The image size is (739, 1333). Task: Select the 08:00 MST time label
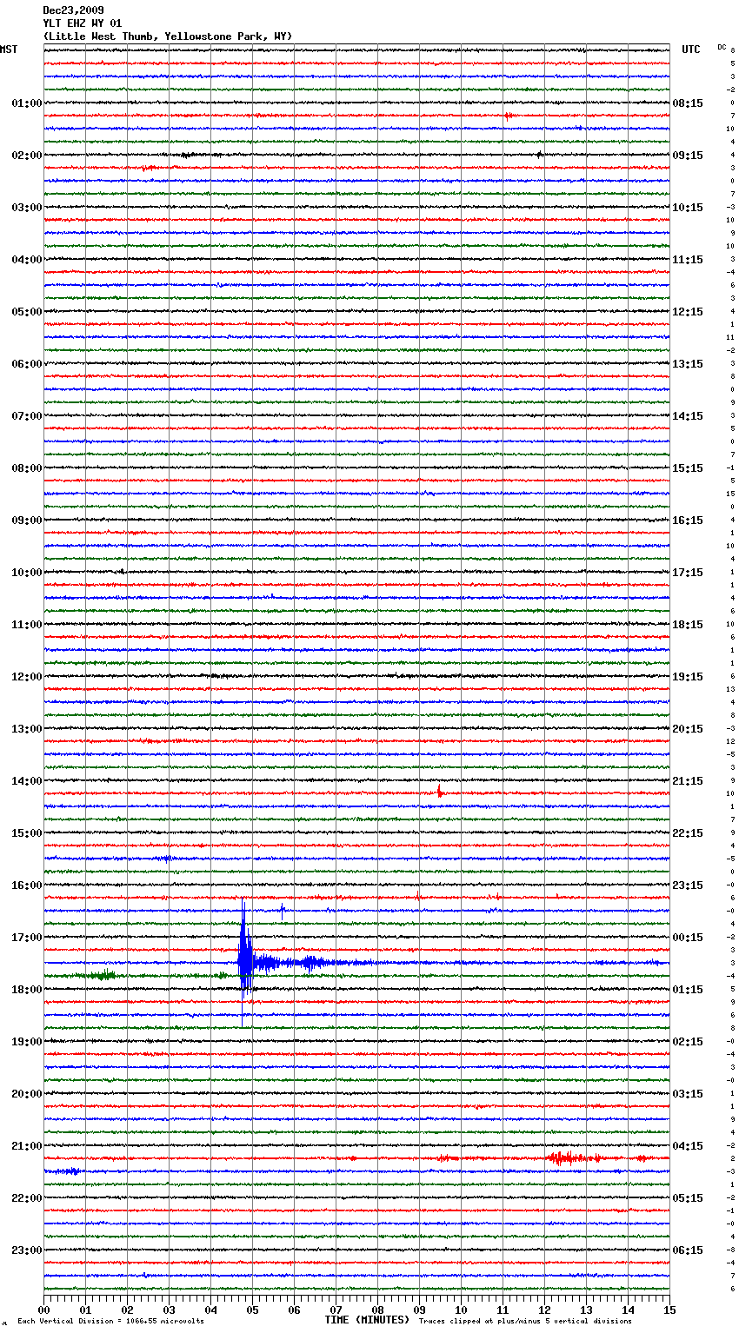(26, 468)
